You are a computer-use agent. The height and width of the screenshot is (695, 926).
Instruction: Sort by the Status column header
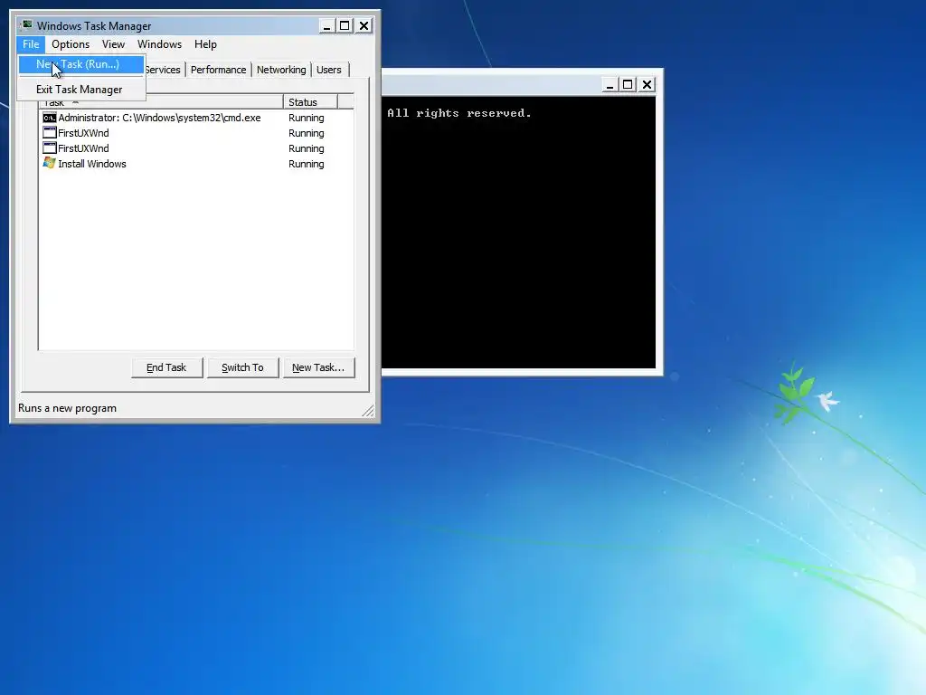[310, 102]
